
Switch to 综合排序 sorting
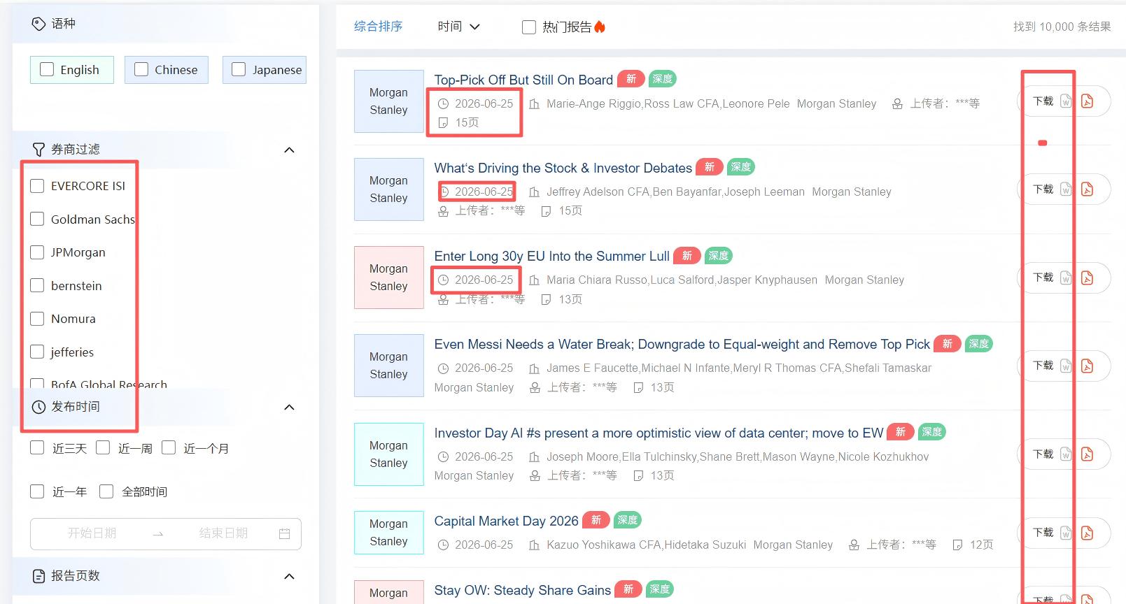click(x=378, y=27)
